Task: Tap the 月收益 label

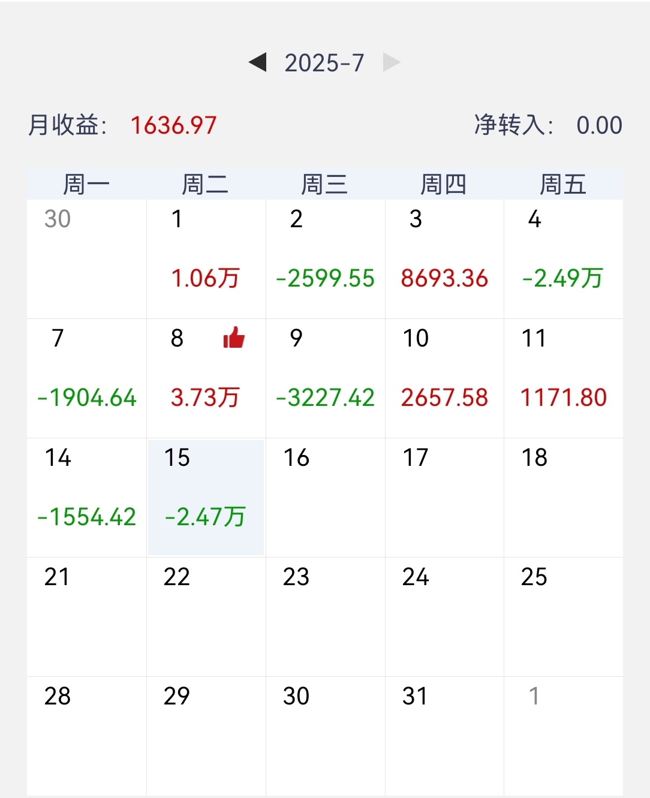Action: [x=68, y=125]
